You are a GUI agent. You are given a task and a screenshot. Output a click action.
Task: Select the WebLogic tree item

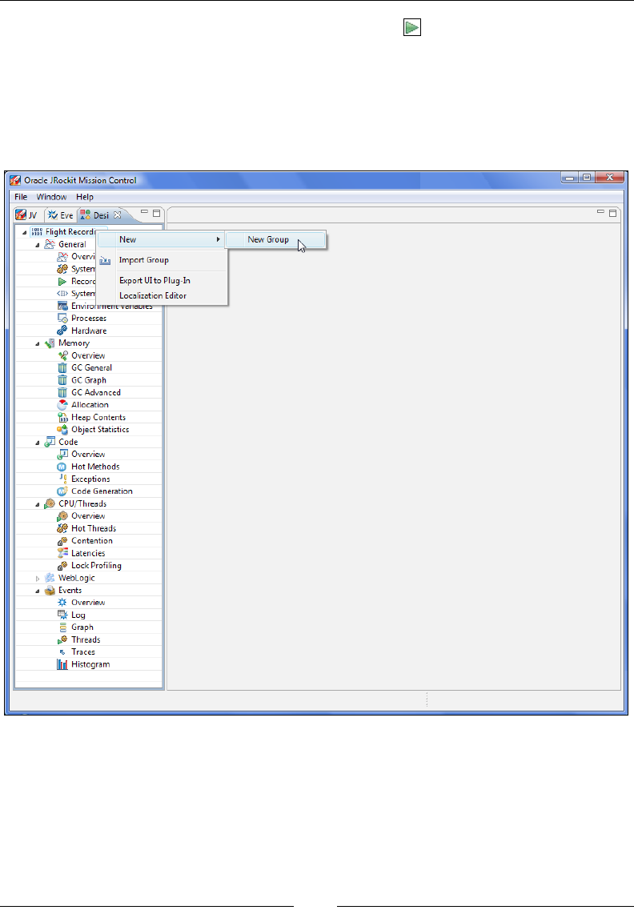[76, 578]
